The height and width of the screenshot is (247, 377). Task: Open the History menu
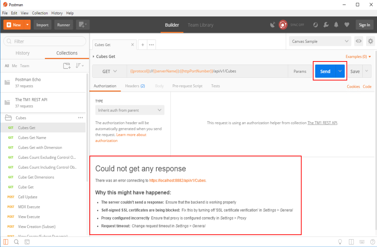click(x=57, y=13)
